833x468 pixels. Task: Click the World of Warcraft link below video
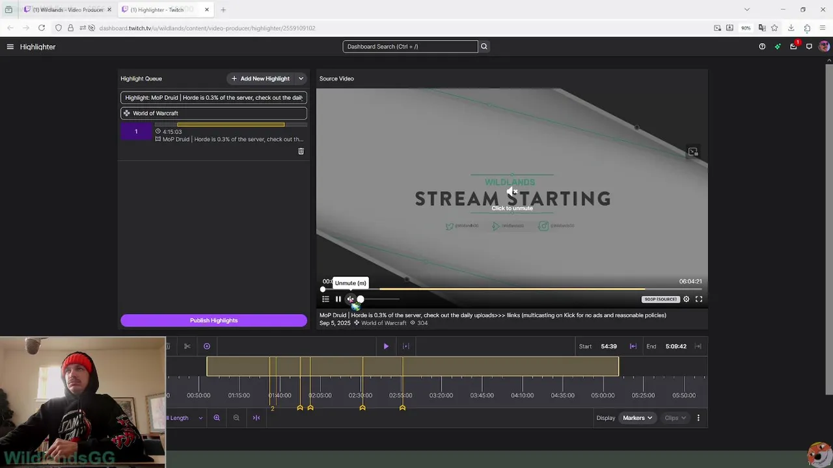click(383, 323)
